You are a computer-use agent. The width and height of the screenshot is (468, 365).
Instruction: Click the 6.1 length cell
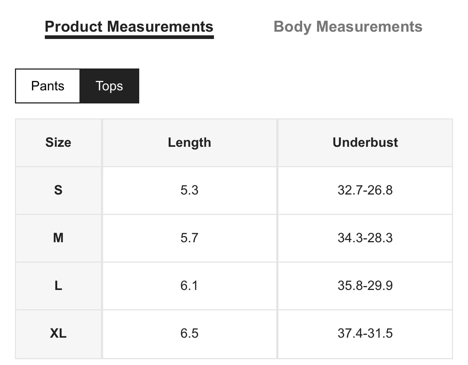(x=190, y=286)
